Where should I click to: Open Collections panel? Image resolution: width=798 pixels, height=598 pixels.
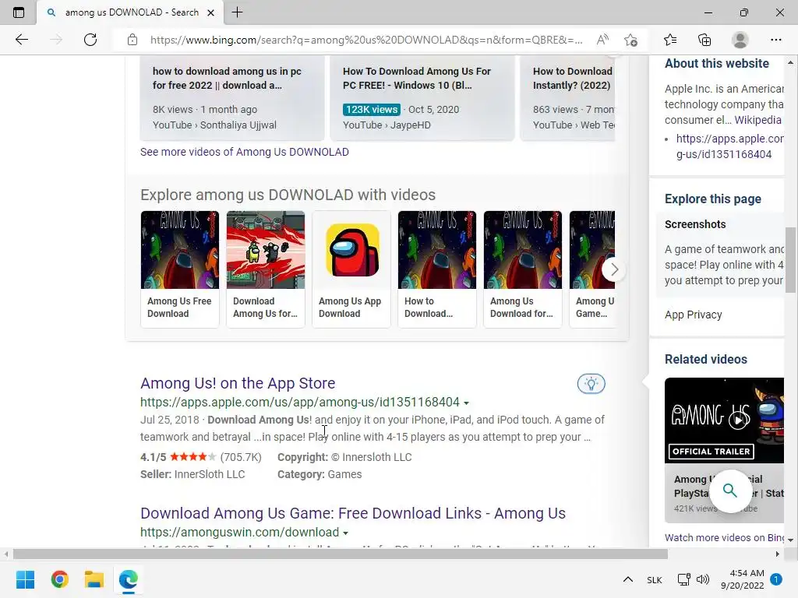click(704, 40)
